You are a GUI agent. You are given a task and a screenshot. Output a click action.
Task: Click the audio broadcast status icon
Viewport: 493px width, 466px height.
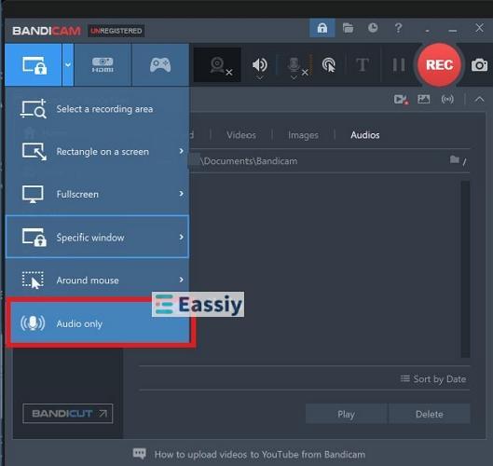pos(447,100)
